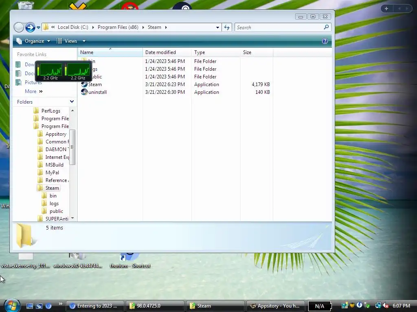
Task: Click the taskbar clock 6:07 PM
Action: pyautogui.click(x=401, y=305)
